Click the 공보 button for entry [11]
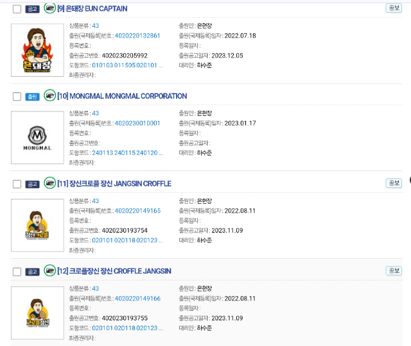411x346 pixels. tap(394, 183)
